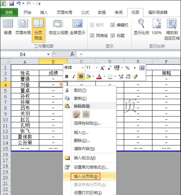
Task: Choose Copy (复制) from context menu
Action: 89,98
